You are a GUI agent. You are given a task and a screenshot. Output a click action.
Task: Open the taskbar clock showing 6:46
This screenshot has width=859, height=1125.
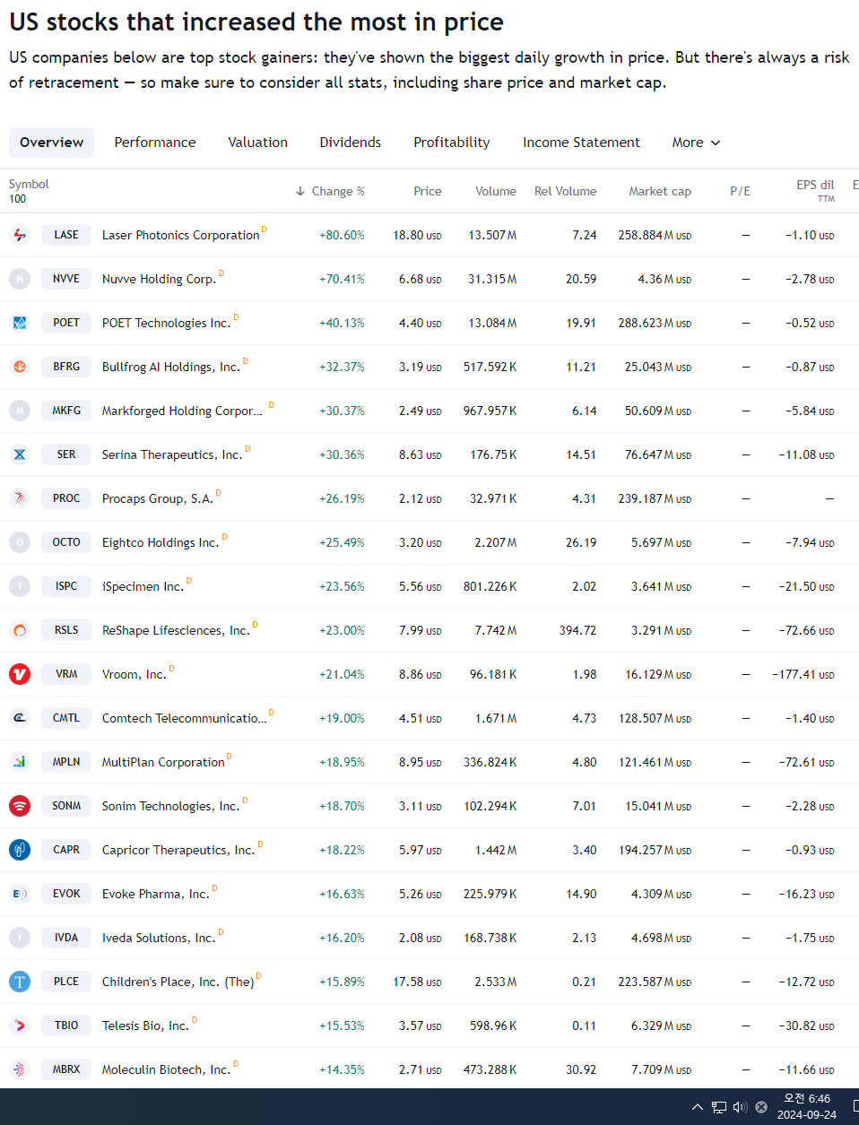pyautogui.click(x=807, y=1107)
